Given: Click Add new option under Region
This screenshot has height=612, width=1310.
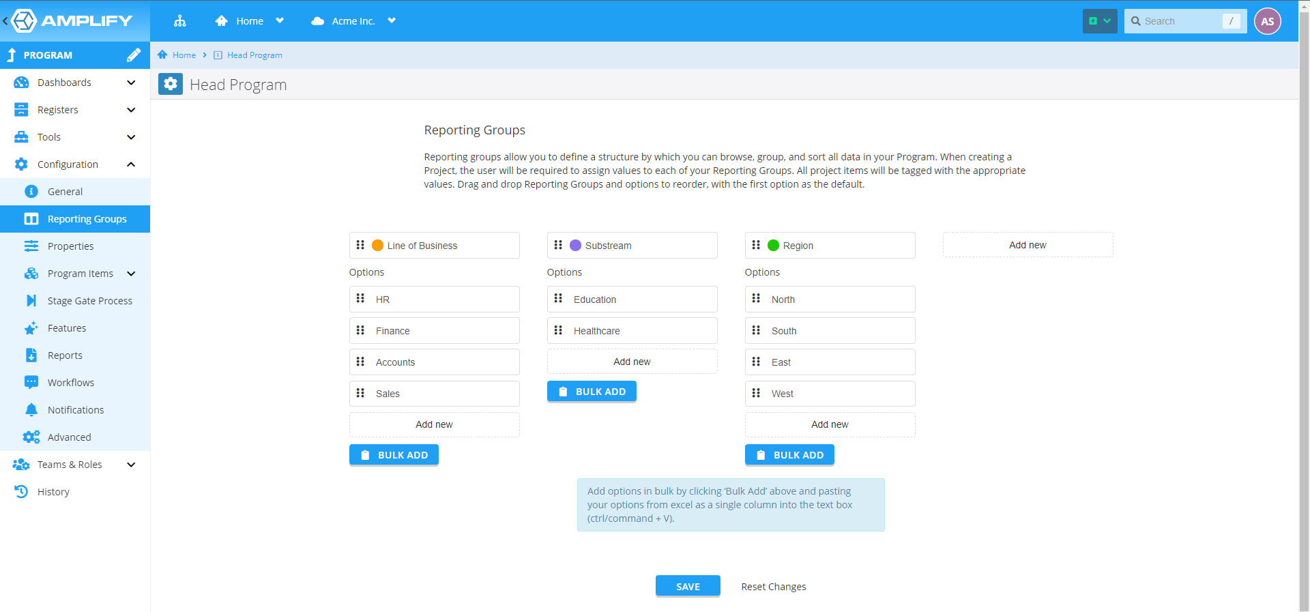Looking at the screenshot, I should (x=830, y=424).
